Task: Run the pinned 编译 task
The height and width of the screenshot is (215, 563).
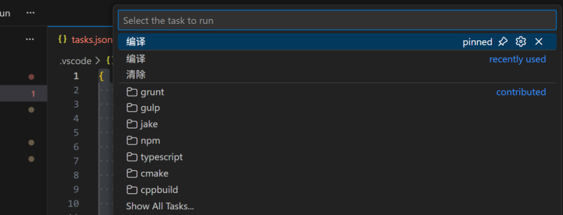Action: [x=337, y=42]
